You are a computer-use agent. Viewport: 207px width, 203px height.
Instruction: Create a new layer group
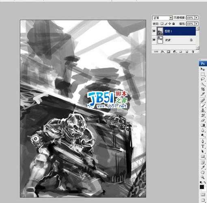click(x=181, y=51)
